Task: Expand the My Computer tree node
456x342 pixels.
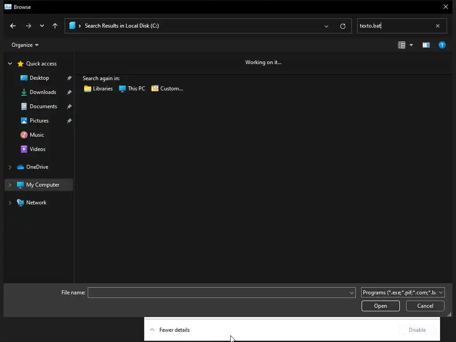Action: [10, 185]
